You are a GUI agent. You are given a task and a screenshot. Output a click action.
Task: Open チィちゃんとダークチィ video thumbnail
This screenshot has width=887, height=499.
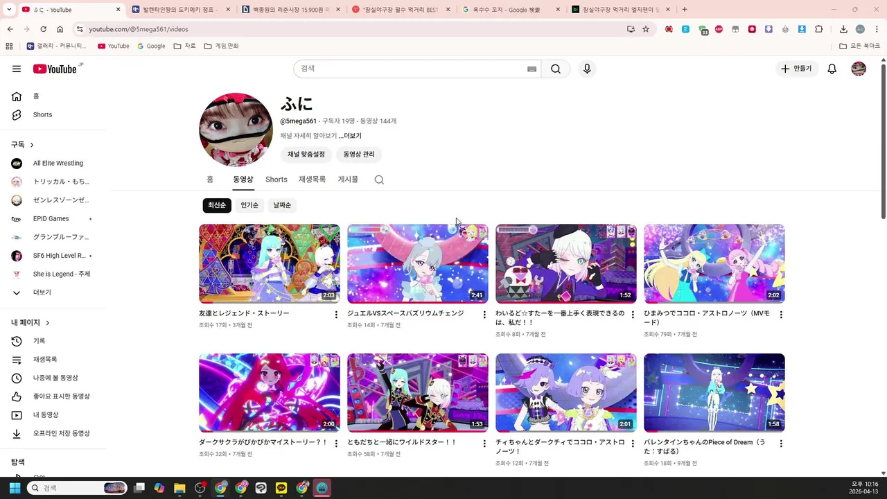[566, 393]
